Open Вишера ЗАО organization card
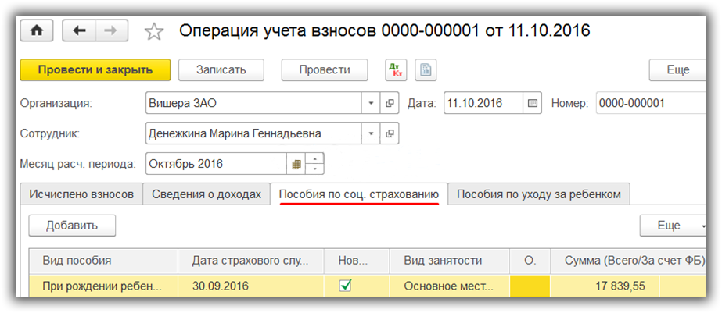The height and width of the screenshot is (313, 722). tap(390, 103)
